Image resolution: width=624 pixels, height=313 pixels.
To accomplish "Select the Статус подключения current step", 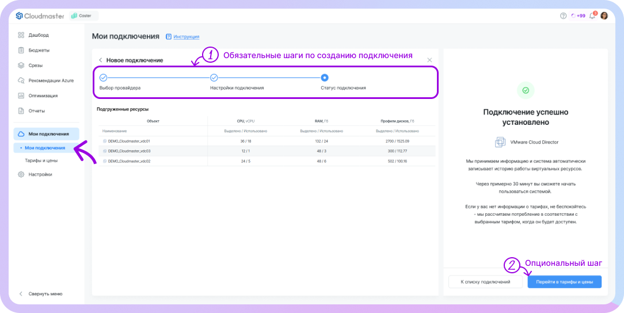I will pyautogui.click(x=325, y=78).
